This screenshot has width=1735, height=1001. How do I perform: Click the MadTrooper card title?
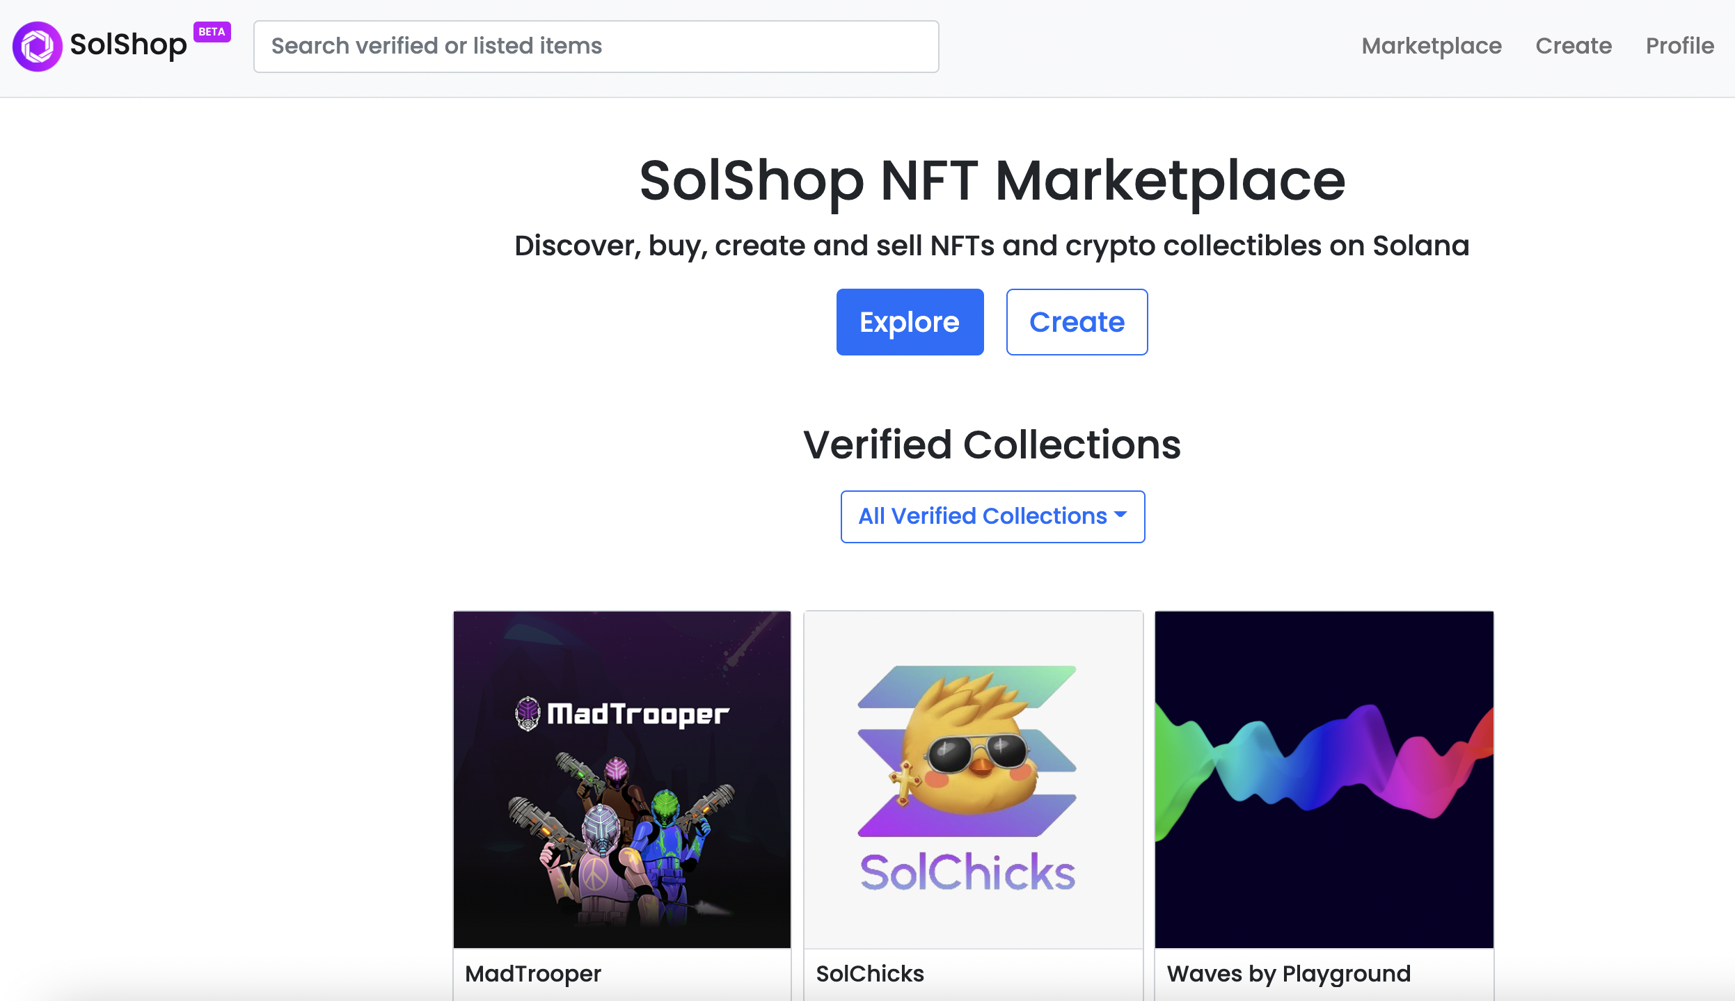click(533, 974)
